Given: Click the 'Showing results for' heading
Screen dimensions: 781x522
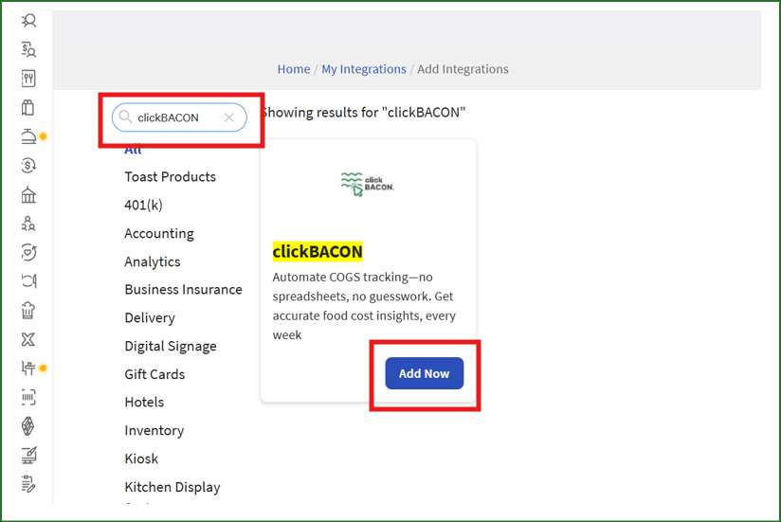Looking at the screenshot, I should 364,113.
